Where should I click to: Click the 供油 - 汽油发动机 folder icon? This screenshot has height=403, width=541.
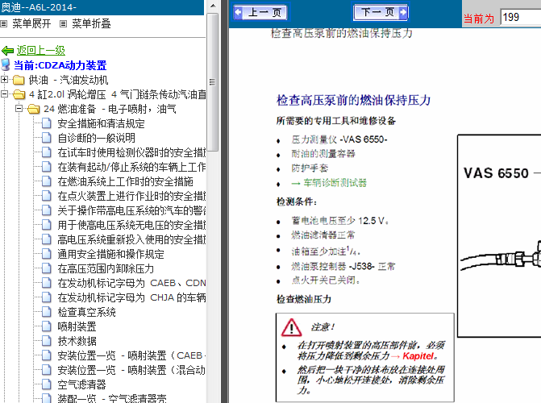pos(19,81)
